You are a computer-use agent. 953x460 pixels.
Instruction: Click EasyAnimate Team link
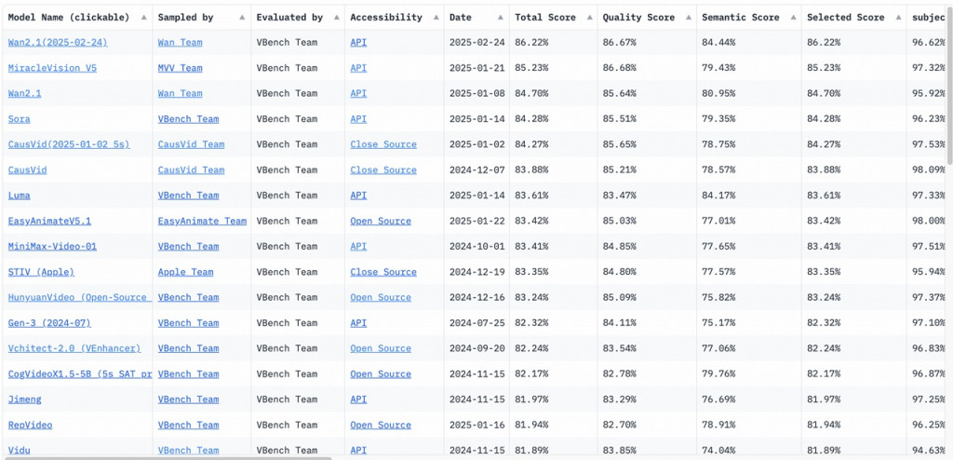pos(202,221)
